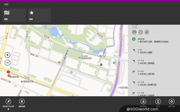Image resolution: width=180 pixels, height=112 pixels.
Task: Click the dark blue C marker on map
Action: coord(101,65)
